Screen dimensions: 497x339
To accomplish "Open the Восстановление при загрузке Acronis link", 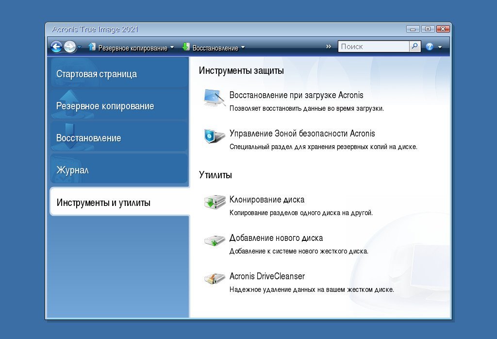I will click(x=296, y=95).
